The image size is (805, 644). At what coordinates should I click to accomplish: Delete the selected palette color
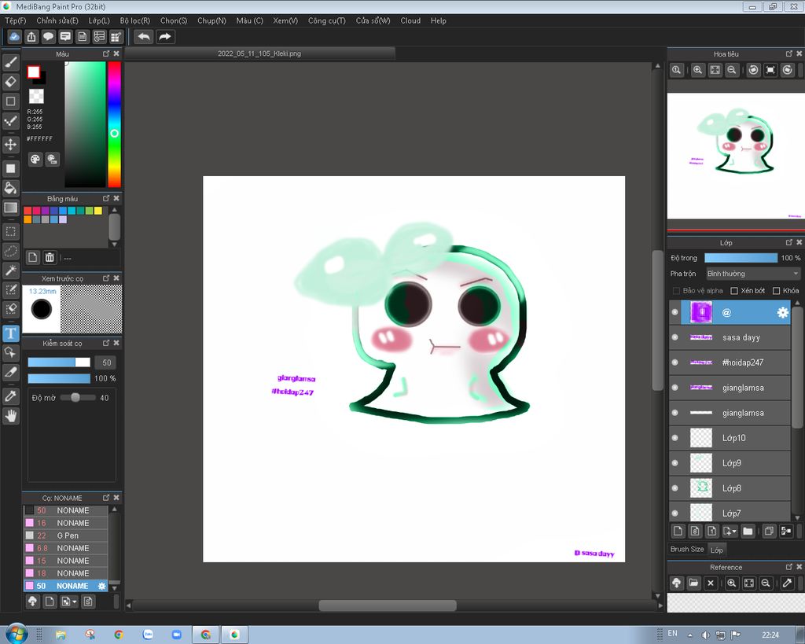50,257
